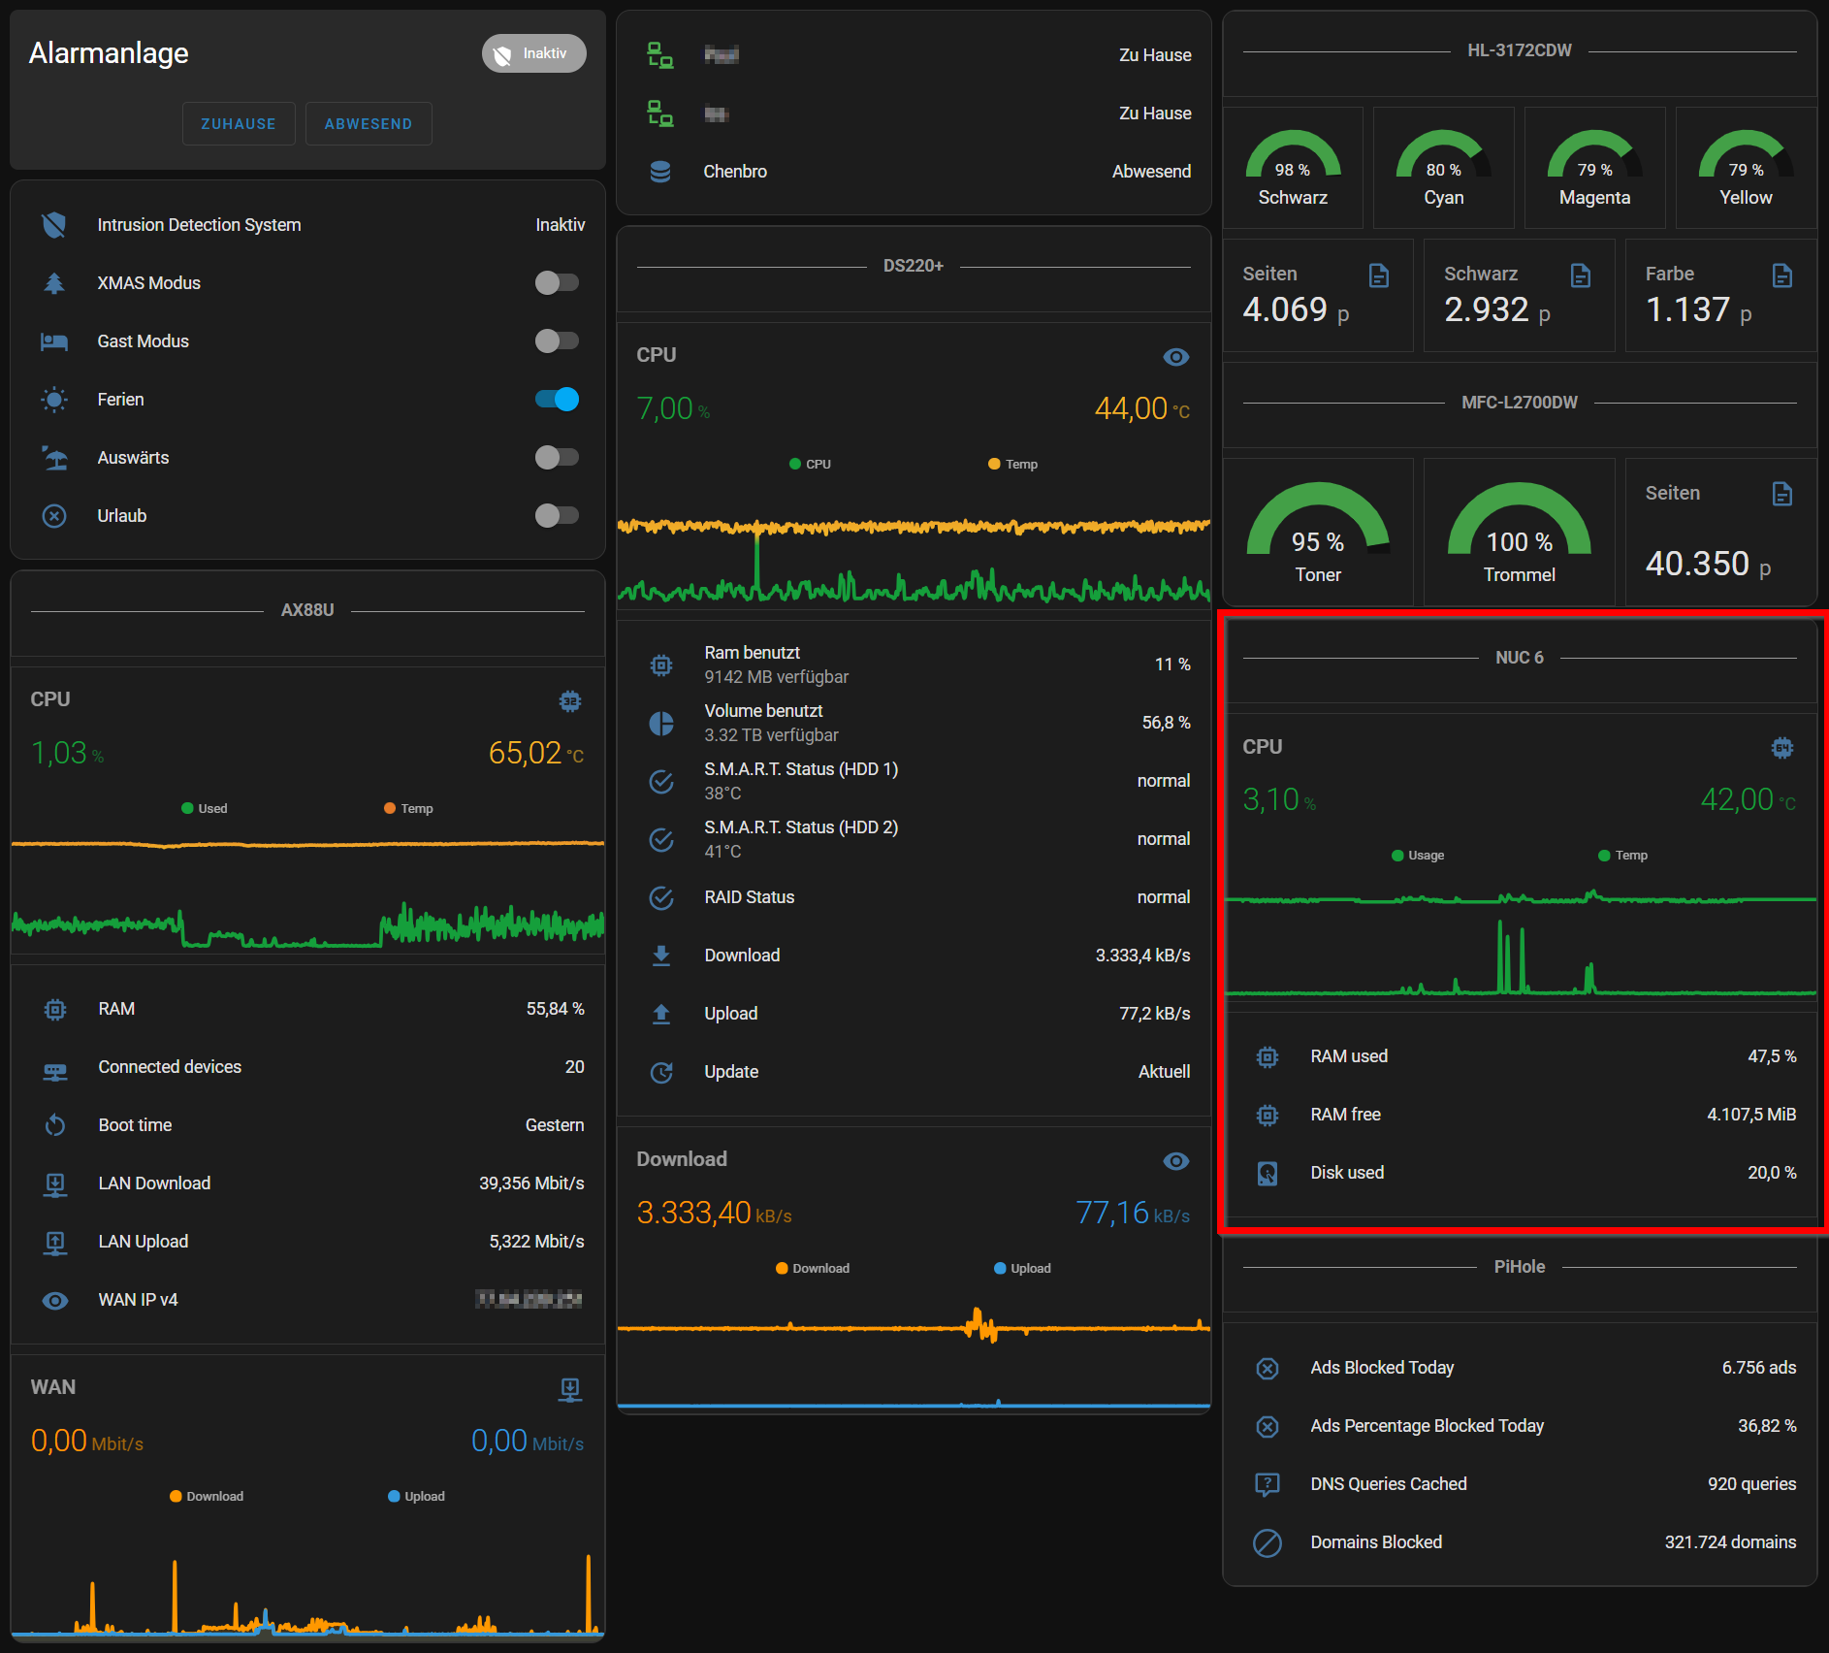The image size is (1829, 1653).
Task: Click the Gast Modus bed icon
Action: click(x=54, y=341)
